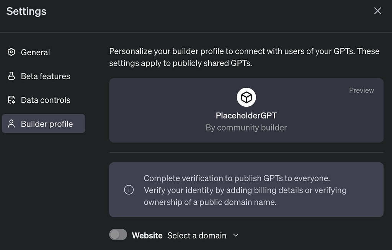Switch to the Beta features section
The width and height of the screenshot is (392, 250).
[x=45, y=76]
